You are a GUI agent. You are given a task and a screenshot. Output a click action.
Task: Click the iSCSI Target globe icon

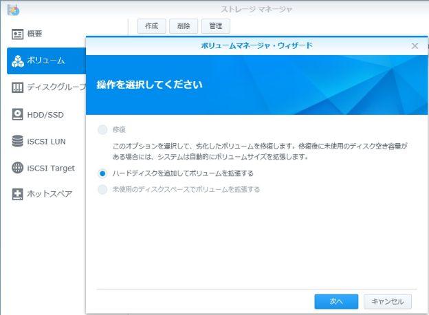coord(17,168)
